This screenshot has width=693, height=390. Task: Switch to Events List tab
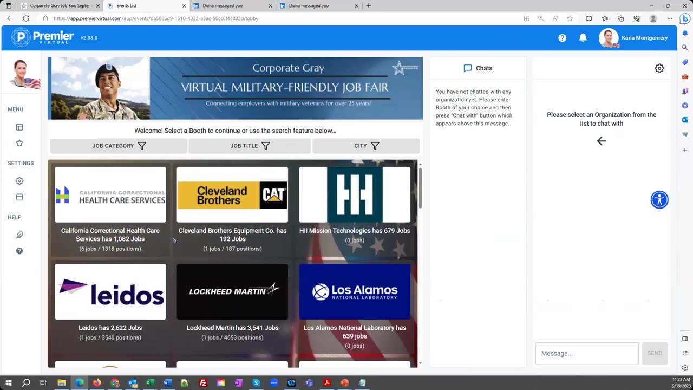click(x=145, y=6)
